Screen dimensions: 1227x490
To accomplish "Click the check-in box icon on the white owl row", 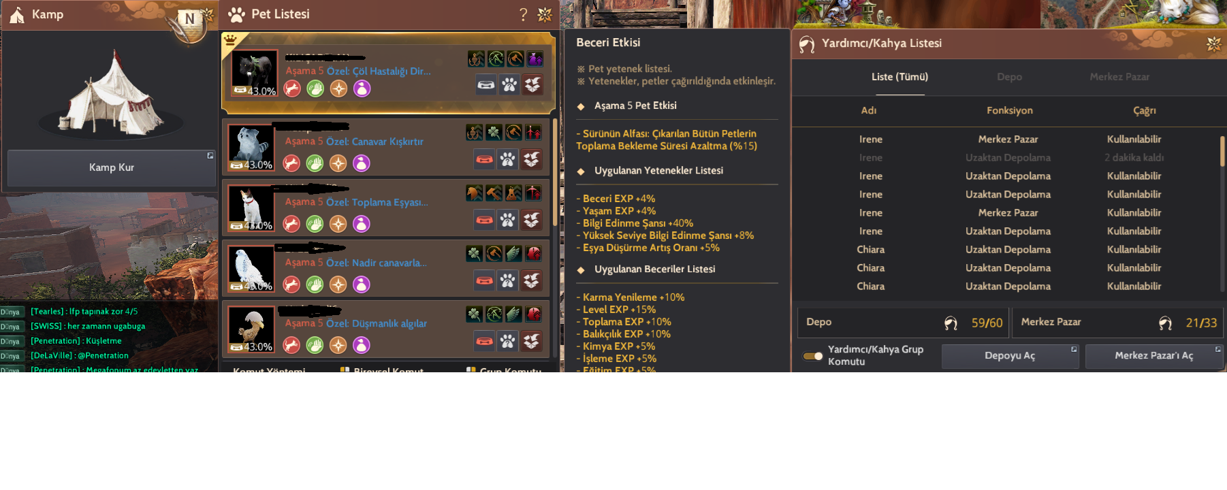I will (532, 280).
